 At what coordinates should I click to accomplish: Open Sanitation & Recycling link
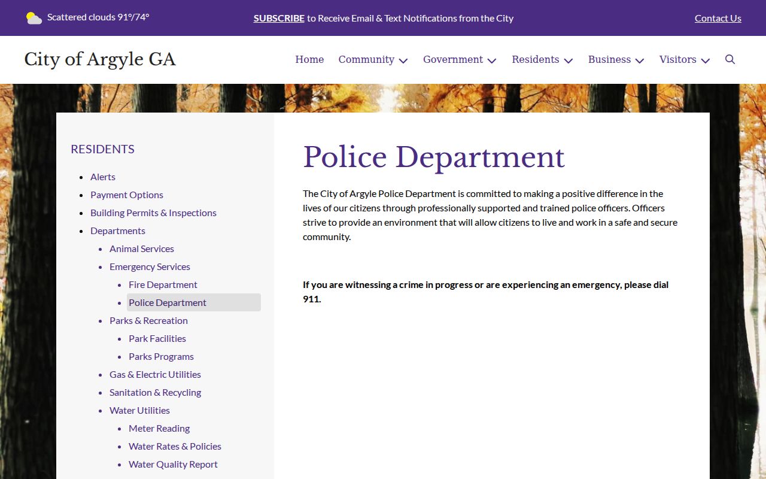pos(155,392)
